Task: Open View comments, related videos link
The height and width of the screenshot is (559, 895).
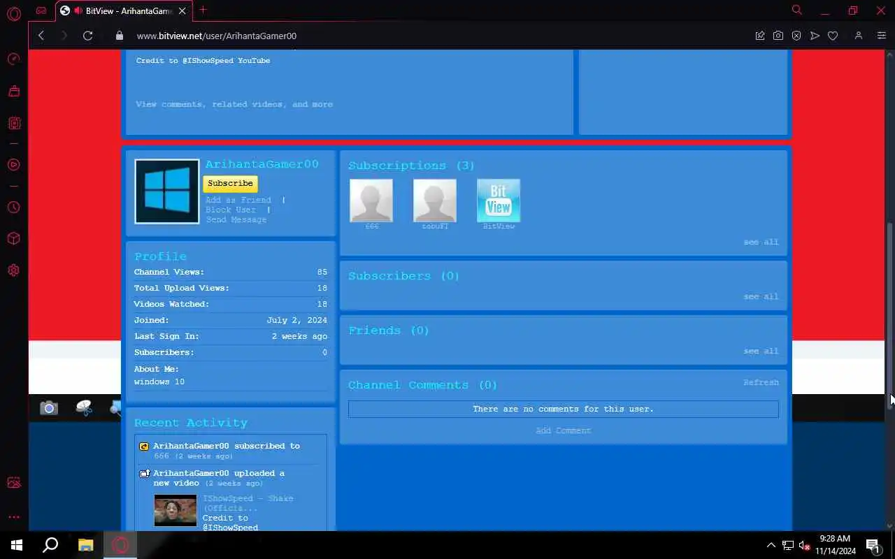Action: click(x=234, y=104)
